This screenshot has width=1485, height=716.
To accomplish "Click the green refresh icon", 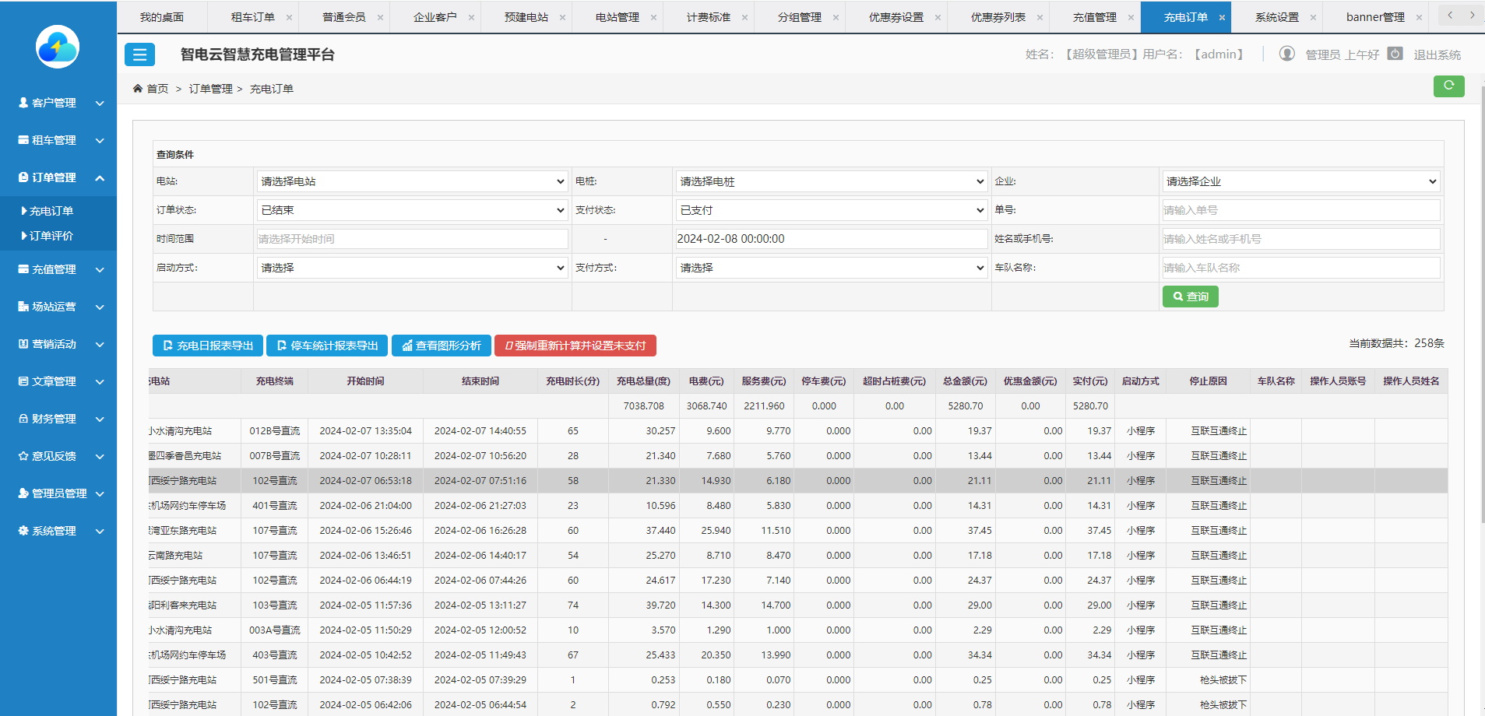I will (x=1448, y=86).
